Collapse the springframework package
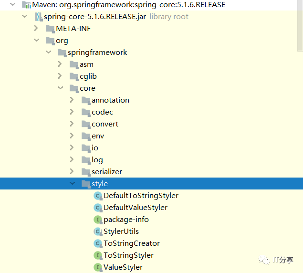The width and height of the screenshot is (303, 273). (x=48, y=52)
